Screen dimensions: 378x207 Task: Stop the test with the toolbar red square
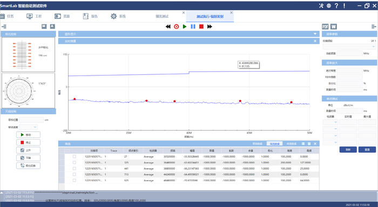pos(201,26)
